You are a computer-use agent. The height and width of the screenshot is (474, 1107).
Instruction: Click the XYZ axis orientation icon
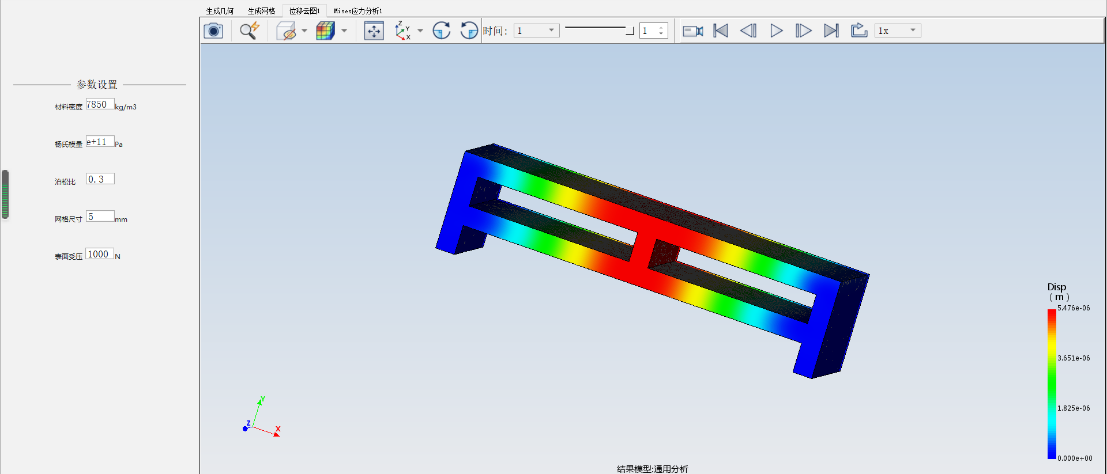click(x=402, y=31)
